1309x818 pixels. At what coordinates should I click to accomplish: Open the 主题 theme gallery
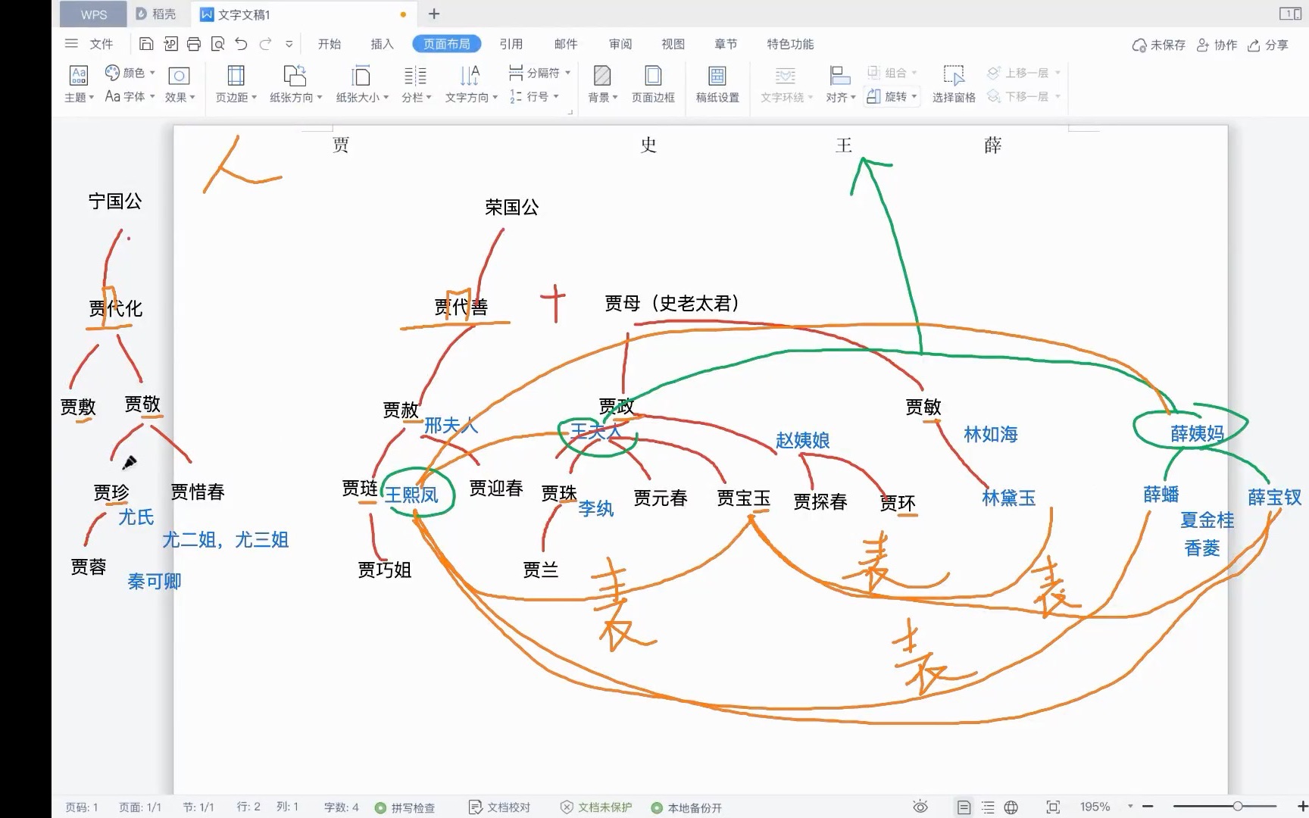79,84
